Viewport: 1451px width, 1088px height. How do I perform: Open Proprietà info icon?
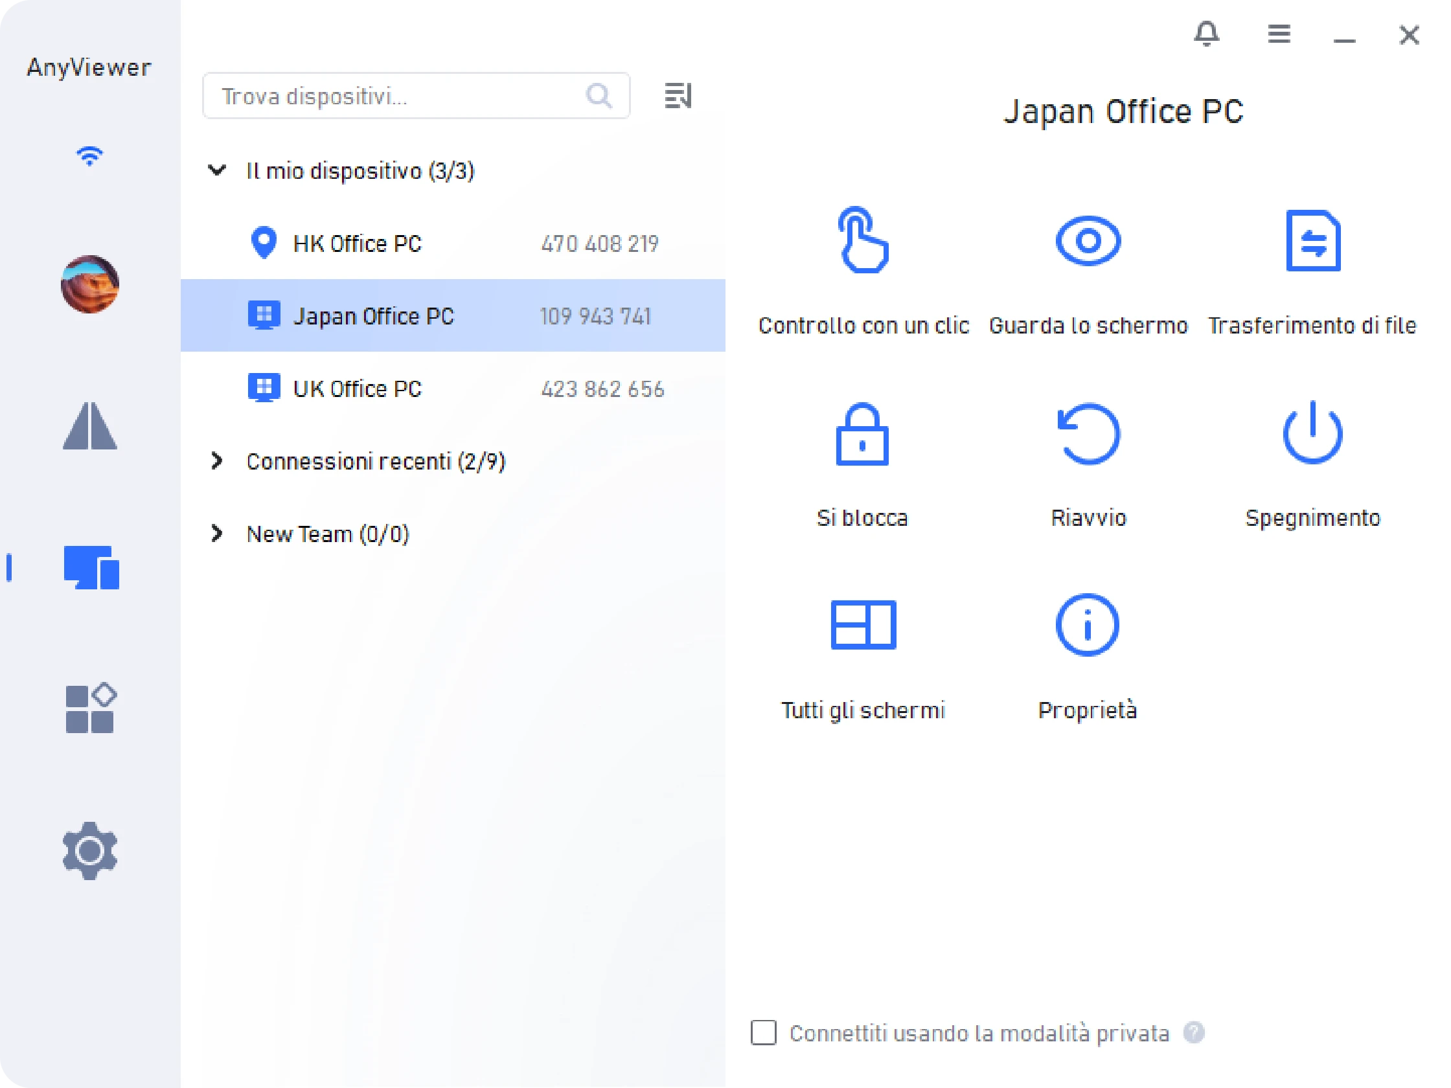1087,624
